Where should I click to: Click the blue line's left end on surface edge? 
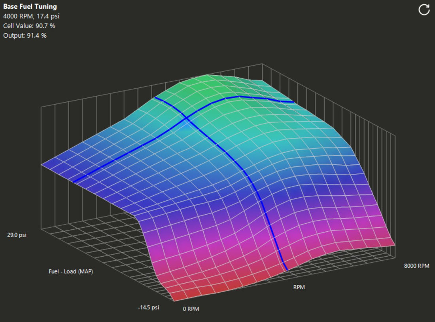(74, 182)
